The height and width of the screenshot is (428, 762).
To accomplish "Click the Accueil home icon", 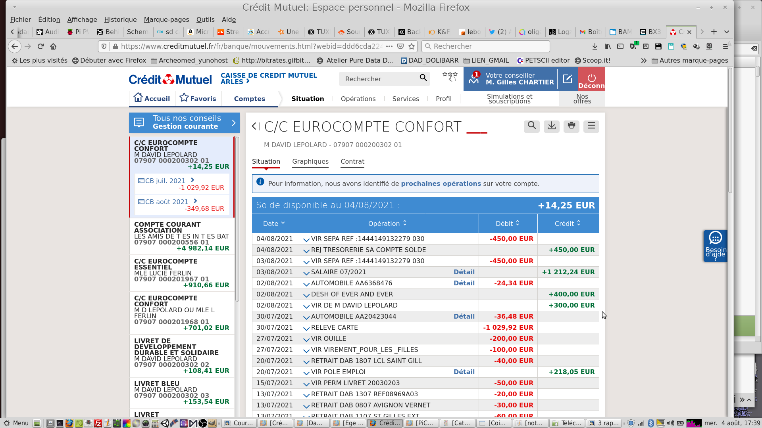I will click(x=138, y=97).
